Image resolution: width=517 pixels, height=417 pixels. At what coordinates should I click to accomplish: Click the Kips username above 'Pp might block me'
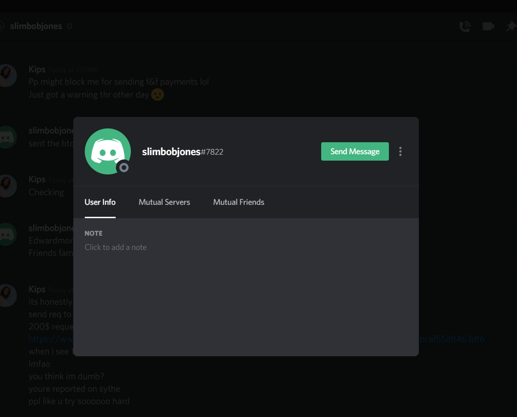[37, 69]
